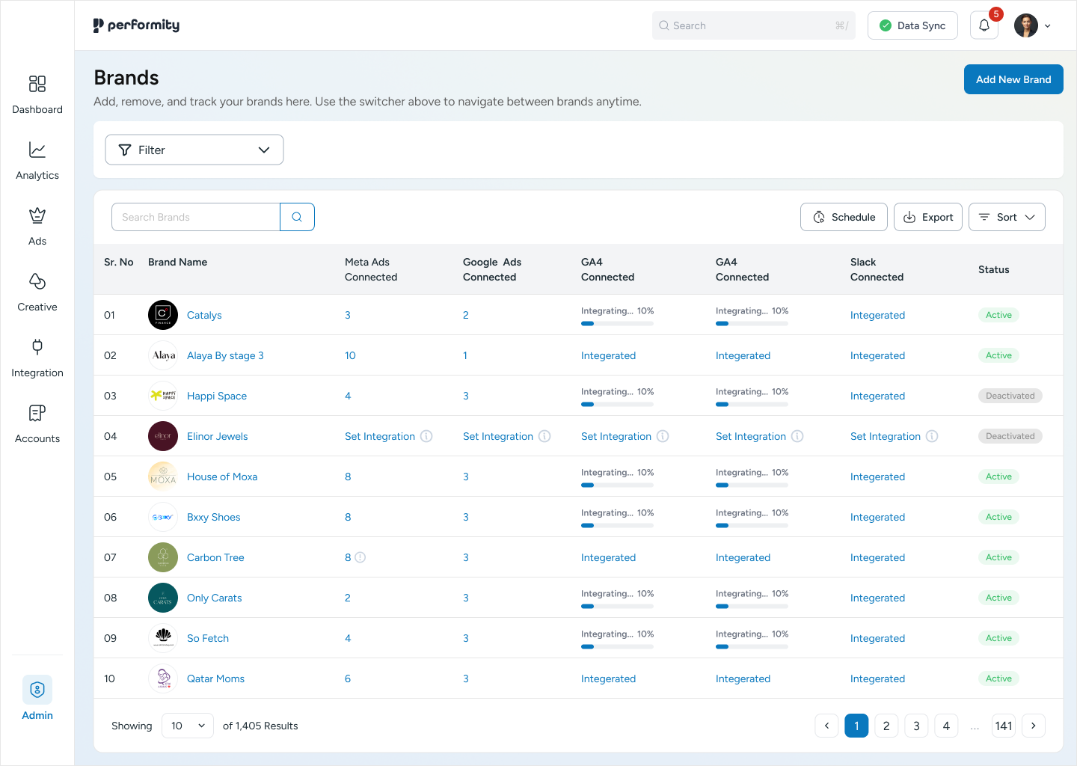Click Happi Space first GA4 progress bar
Image resolution: width=1077 pixels, height=766 pixels.
click(617, 405)
